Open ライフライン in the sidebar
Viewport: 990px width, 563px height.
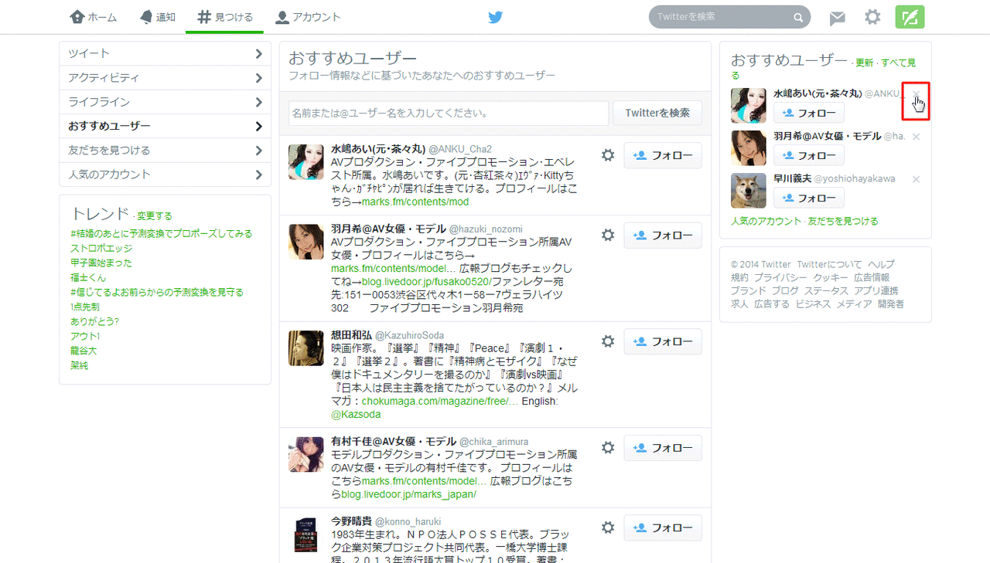(x=165, y=102)
